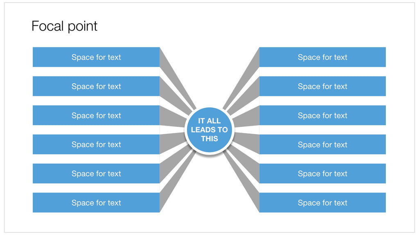The height and width of the screenshot is (235, 419).
Task: Select the fifth left 'Space for text' box
Action: (96, 173)
